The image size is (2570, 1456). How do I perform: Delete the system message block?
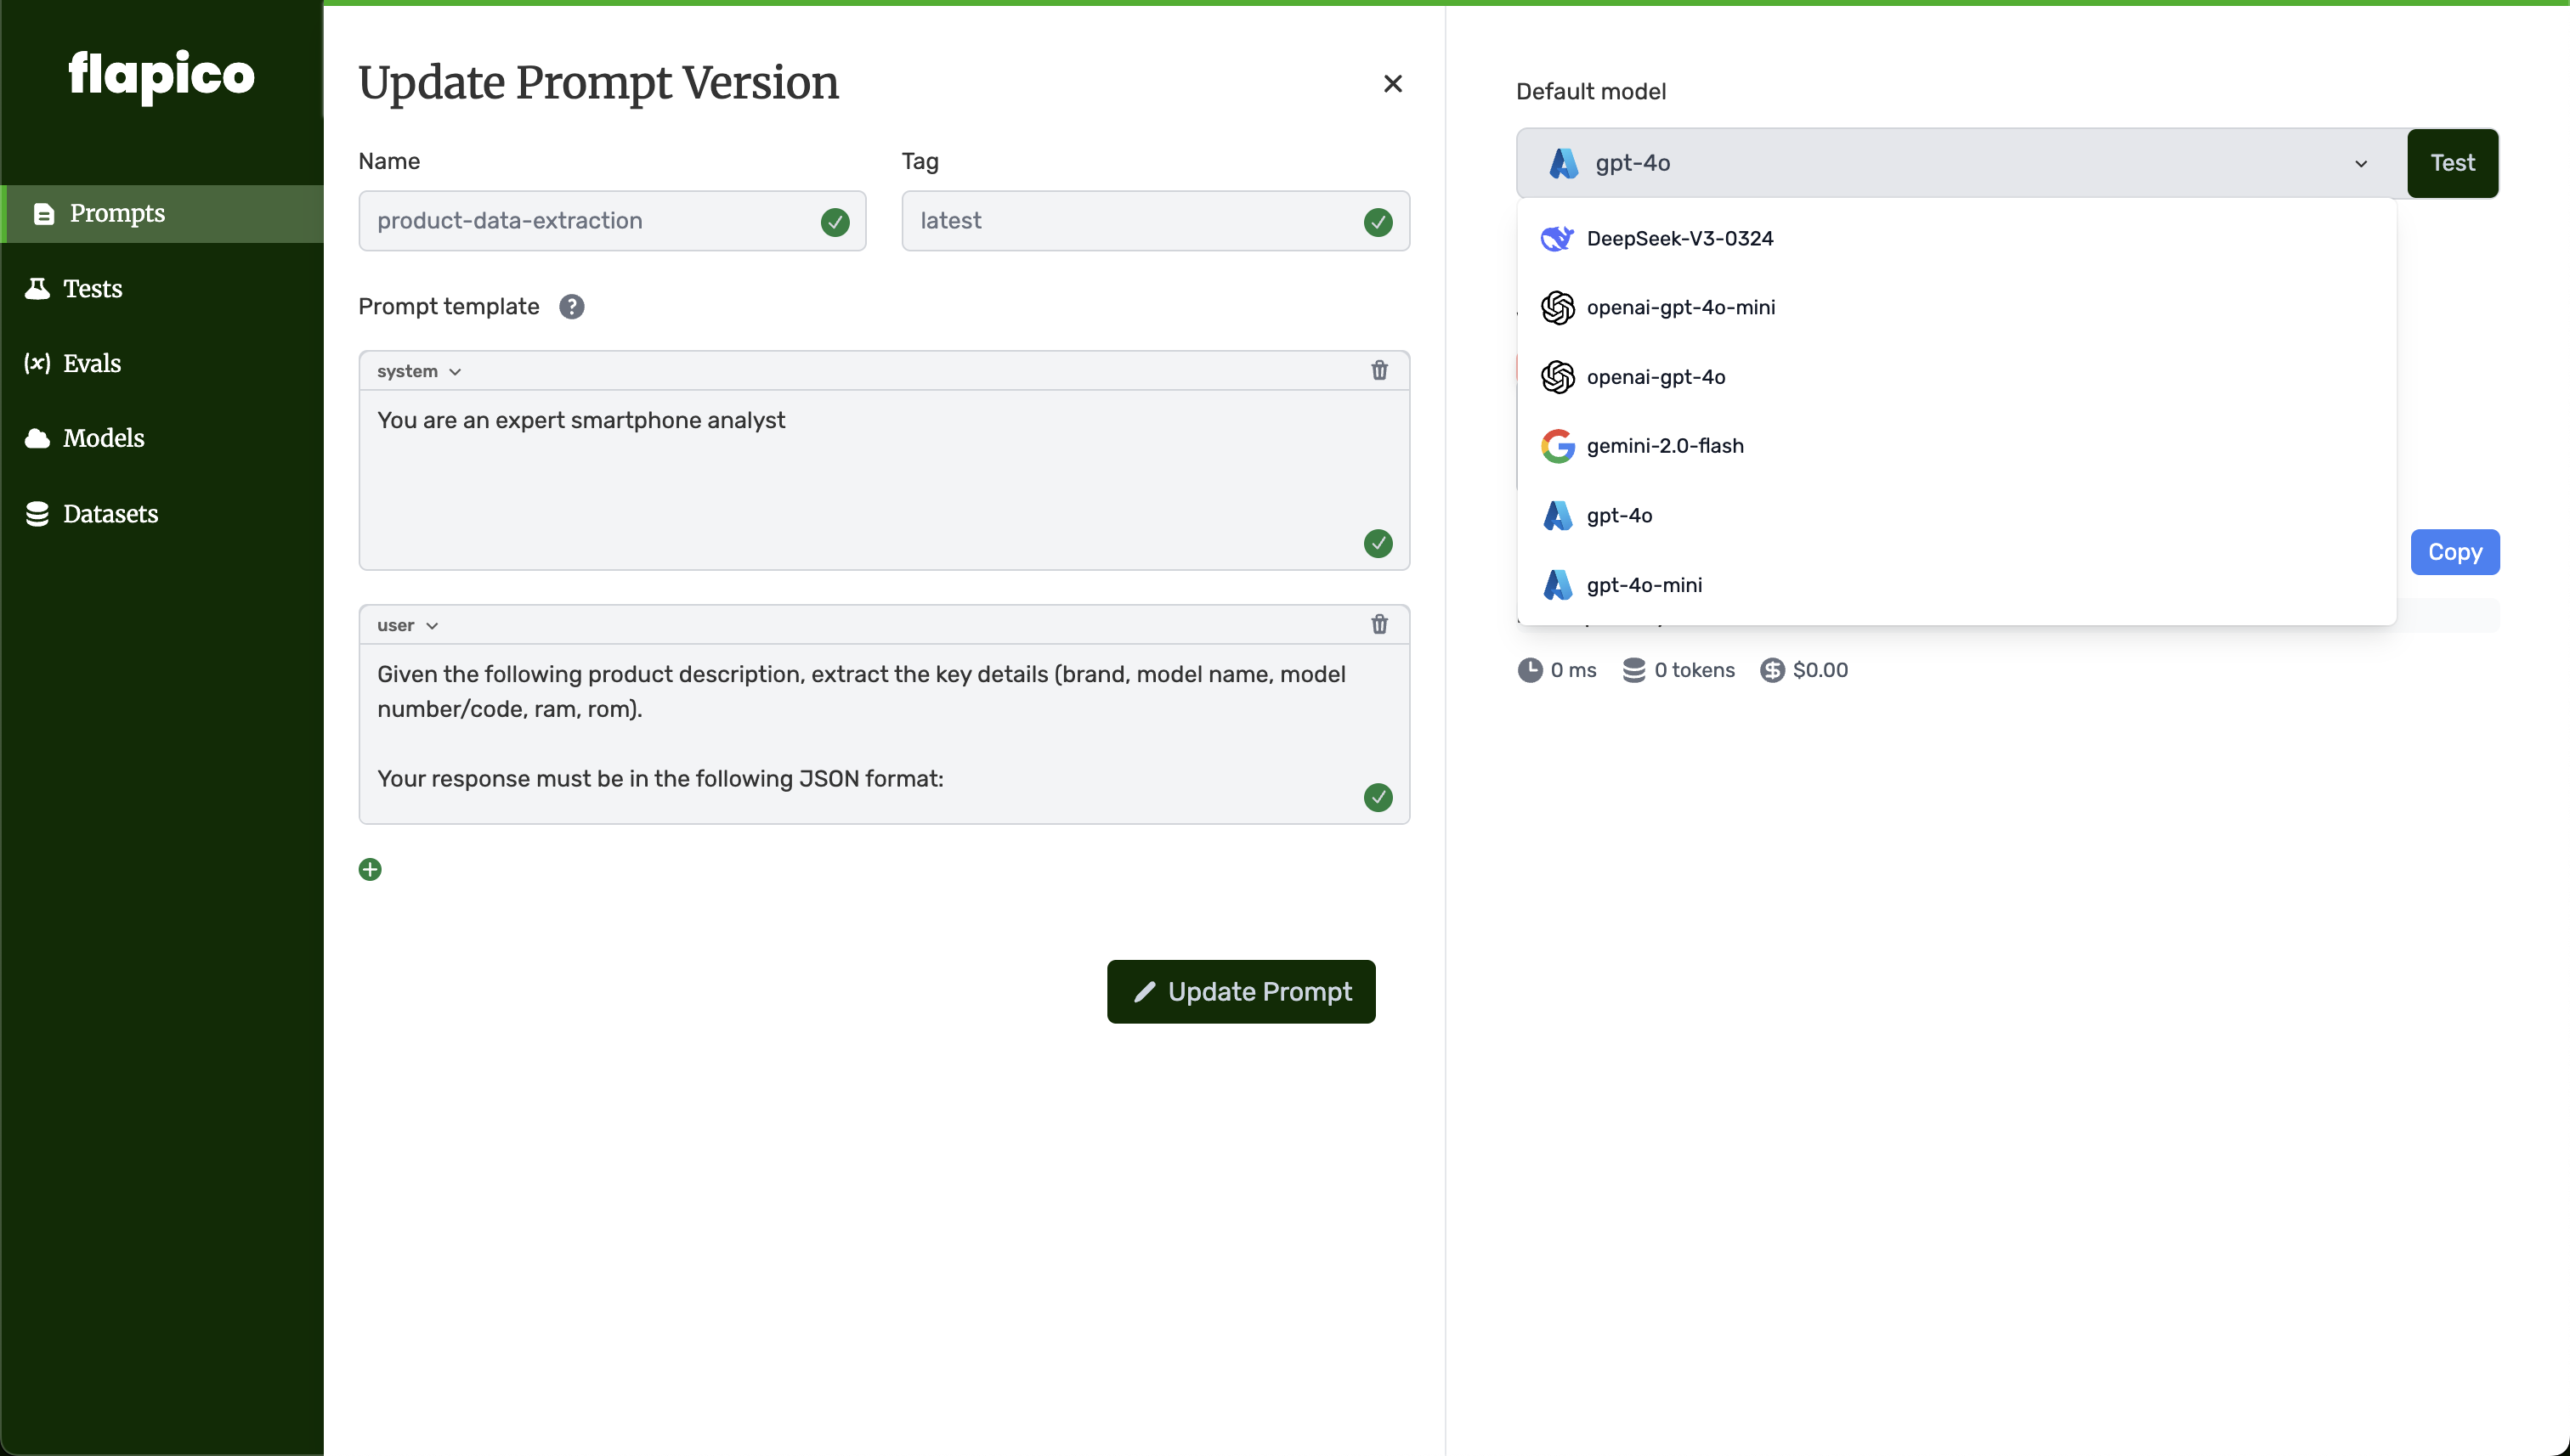[1378, 370]
